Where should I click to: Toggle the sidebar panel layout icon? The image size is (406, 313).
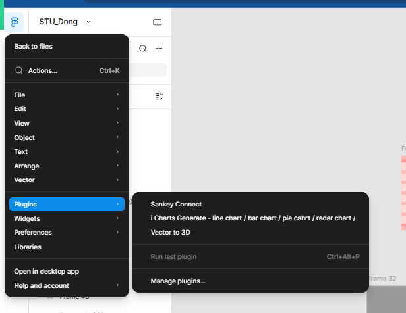[x=157, y=22]
